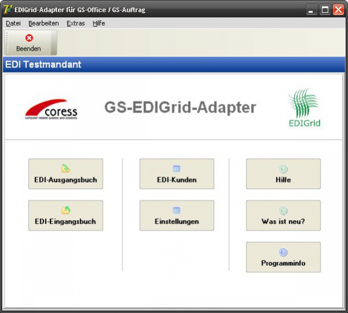Image resolution: width=348 pixels, height=313 pixels.
Task: Click the green EDIGrid logo
Action: (304, 108)
